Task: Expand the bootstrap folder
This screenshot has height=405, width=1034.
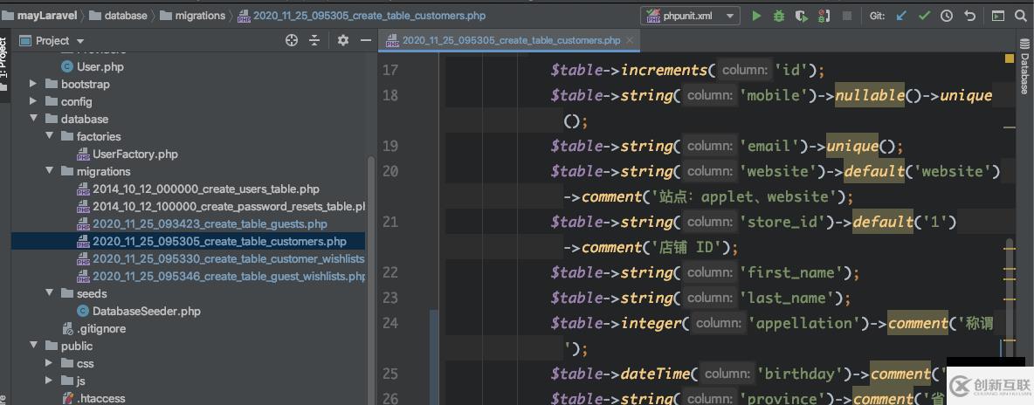Action: click(x=33, y=85)
